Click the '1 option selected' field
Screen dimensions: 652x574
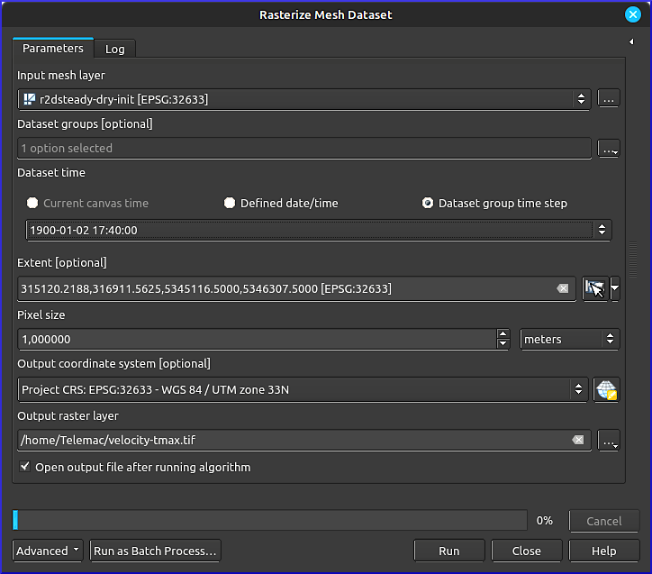(x=304, y=148)
